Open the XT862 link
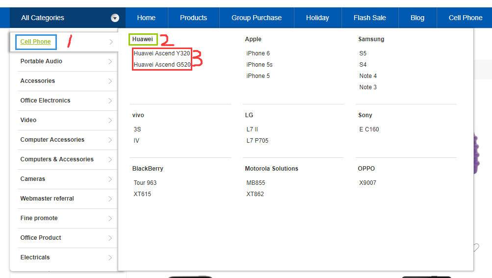 click(255, 194)
